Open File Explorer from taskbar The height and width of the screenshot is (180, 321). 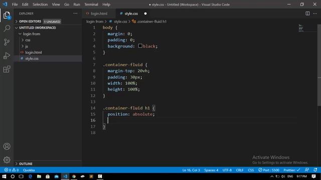click(39, 176)
